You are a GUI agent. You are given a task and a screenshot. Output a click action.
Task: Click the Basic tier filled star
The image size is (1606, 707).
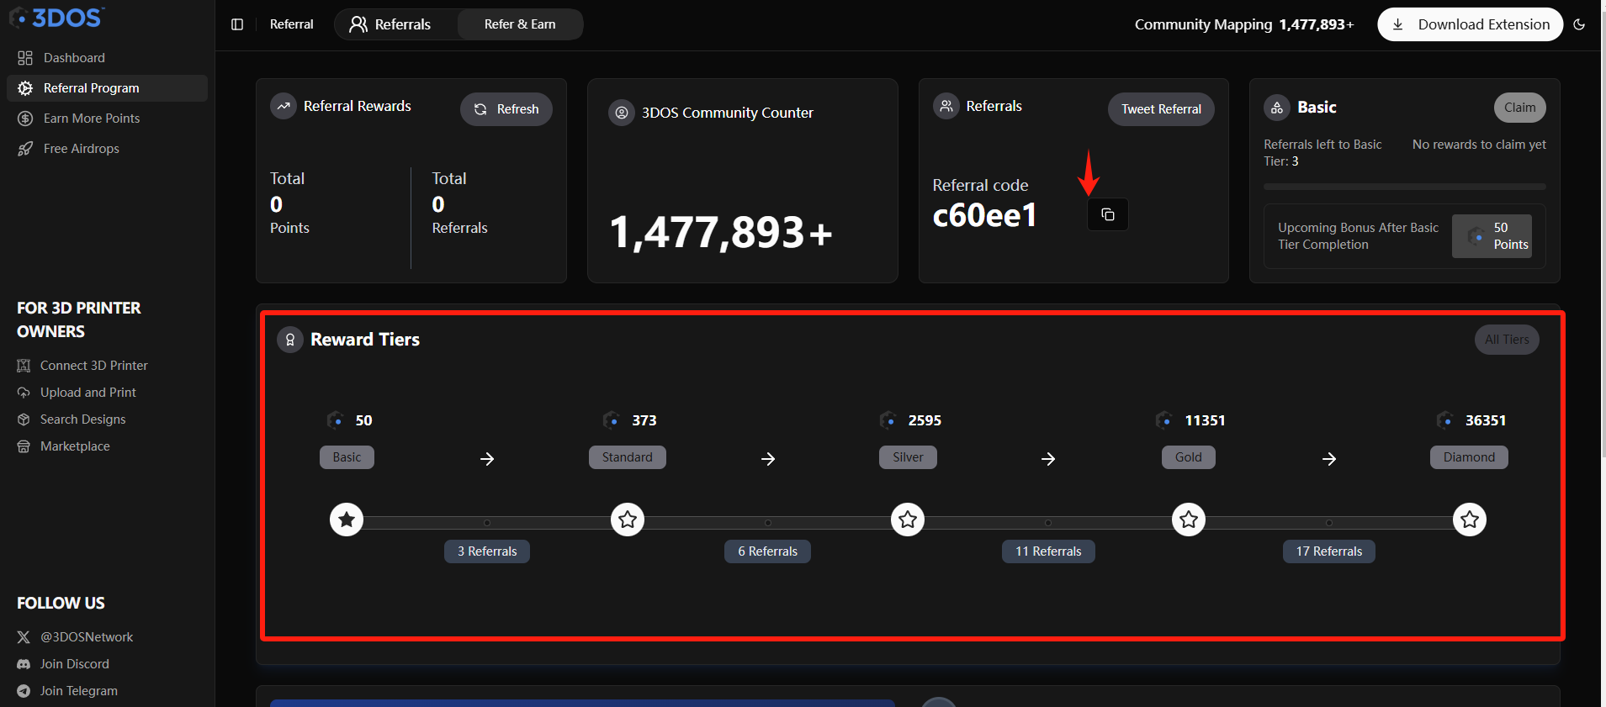click(x=347, y=520)
